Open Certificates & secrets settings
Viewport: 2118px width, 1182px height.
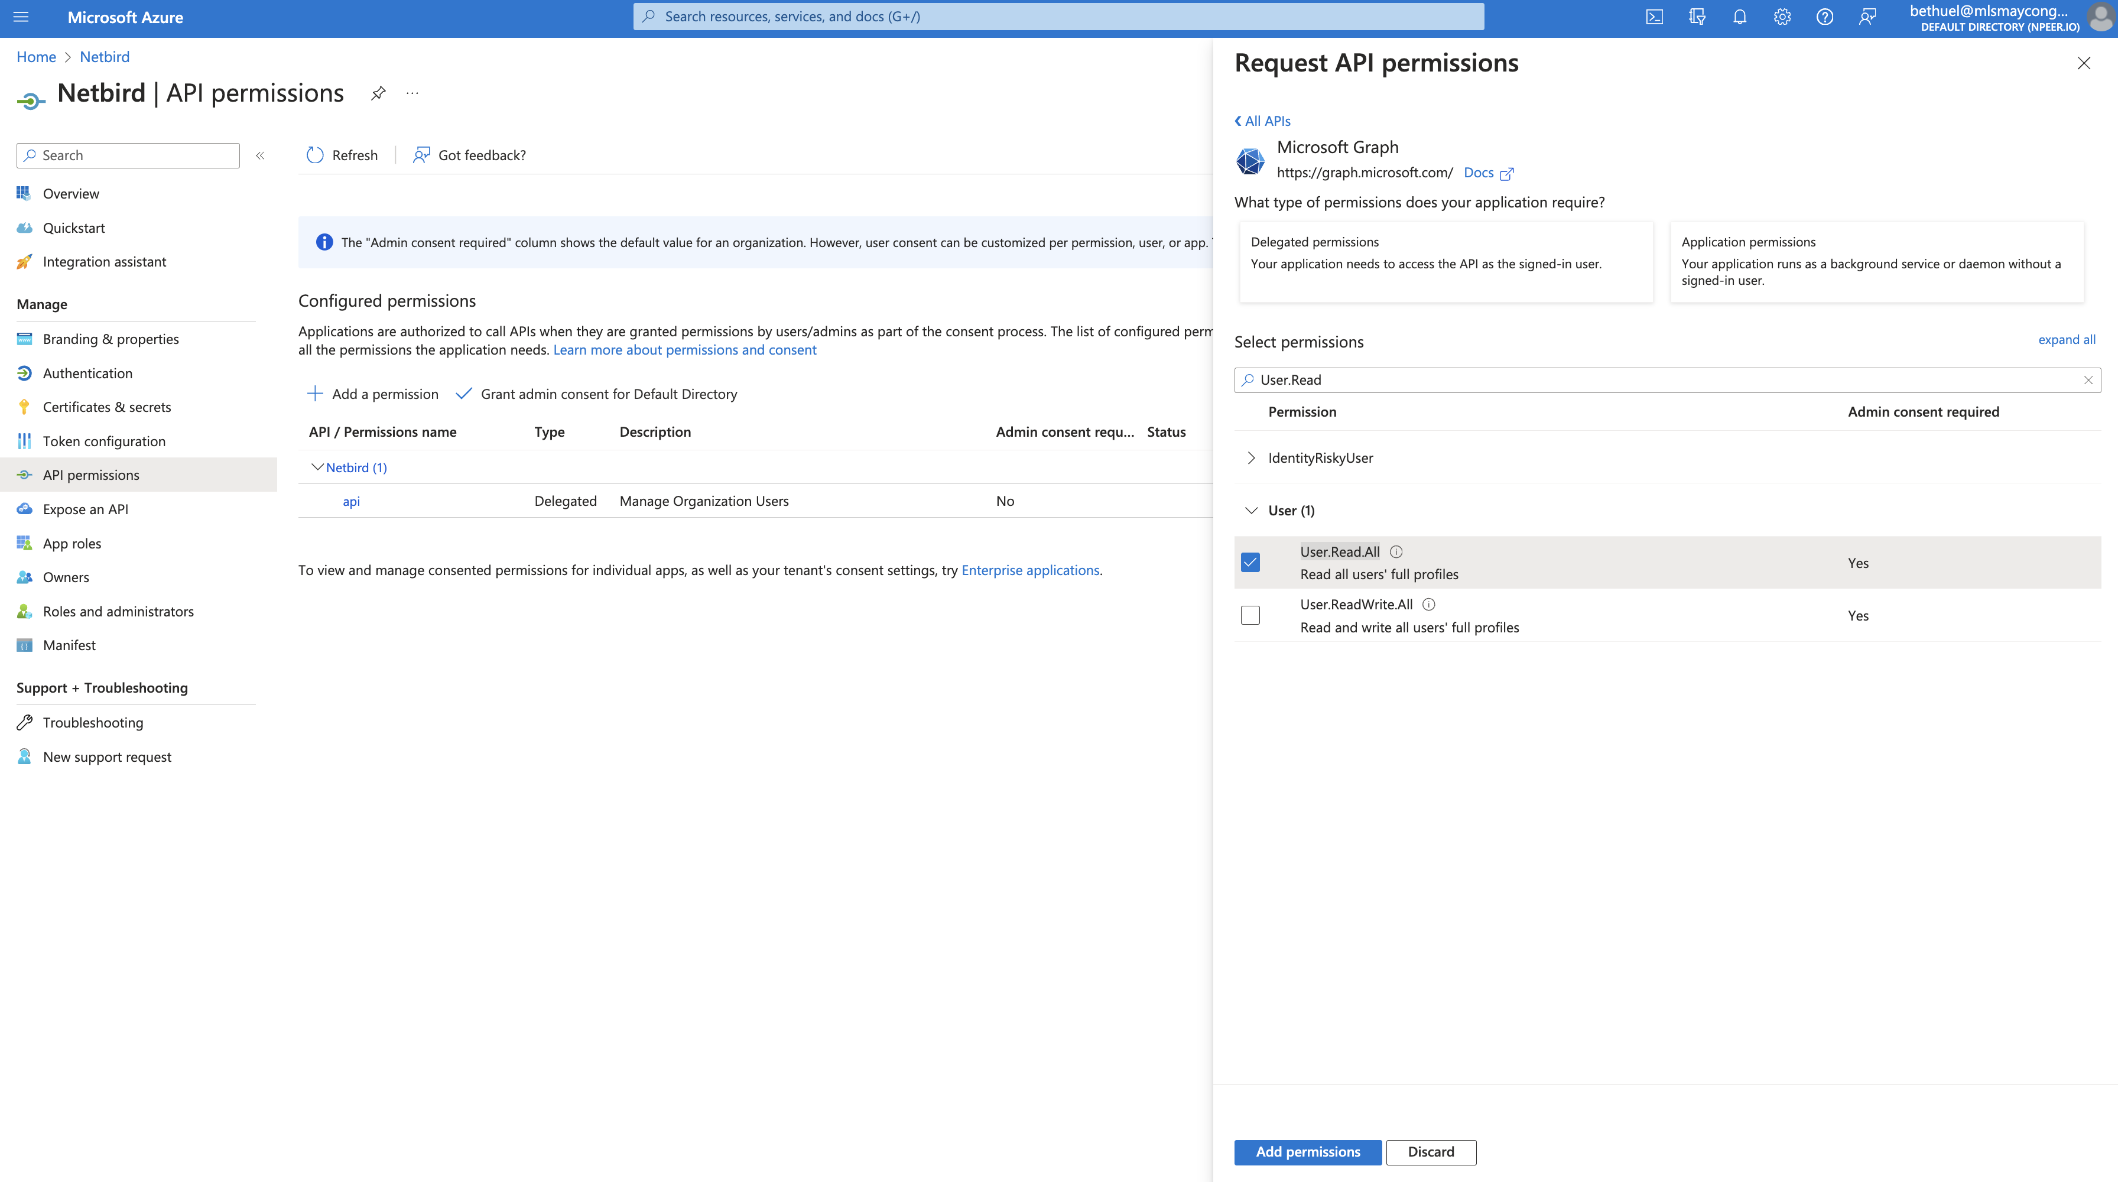coord(107,406)
